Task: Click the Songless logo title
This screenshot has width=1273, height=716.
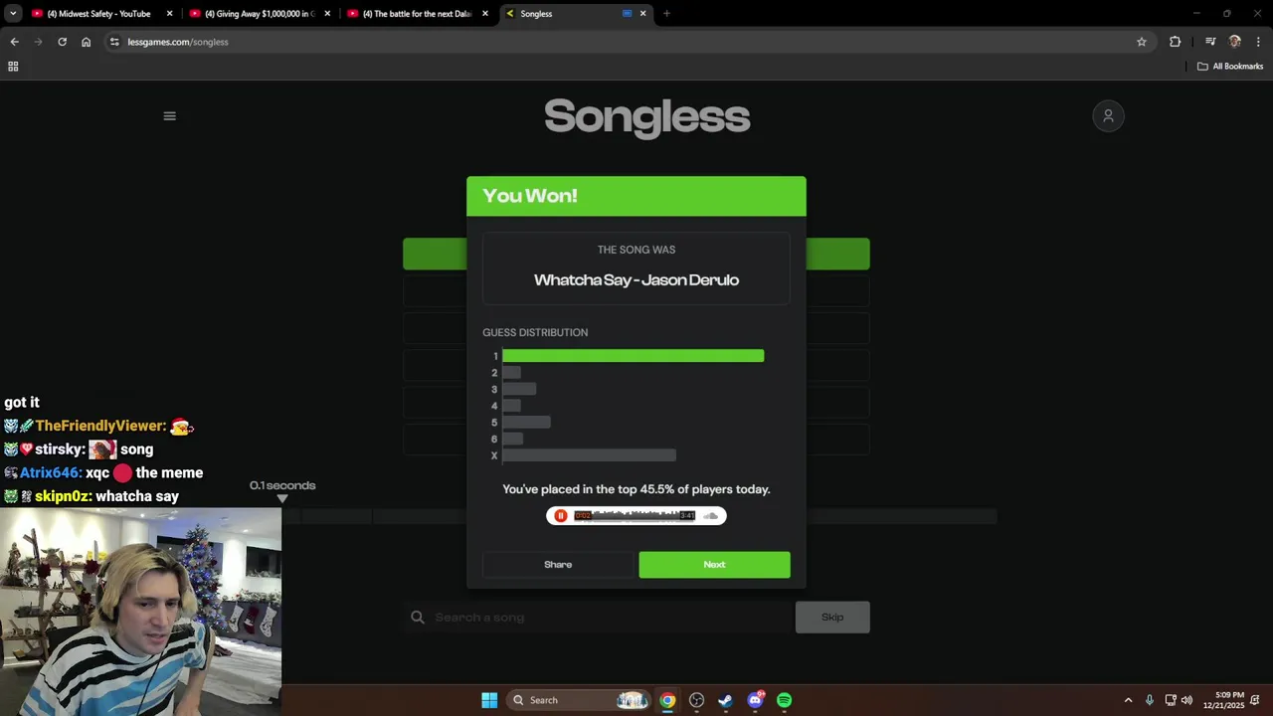Action: click(x=646, y=116)
